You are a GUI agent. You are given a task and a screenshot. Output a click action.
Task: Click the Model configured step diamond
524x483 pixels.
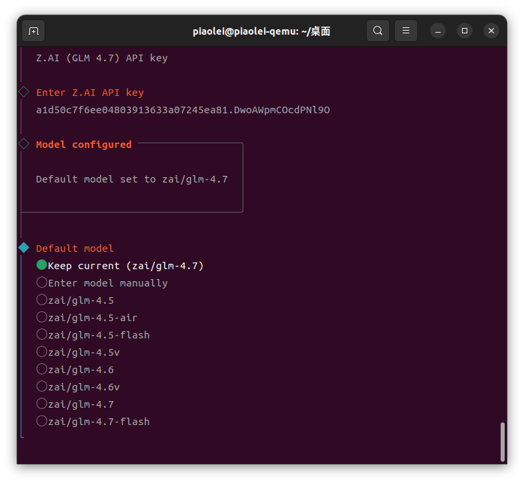24,144
